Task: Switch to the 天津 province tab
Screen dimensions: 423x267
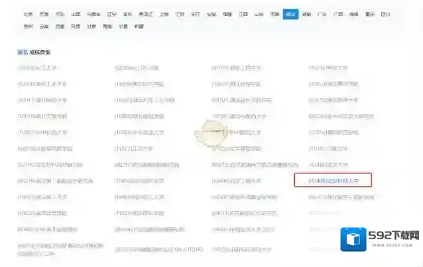Action: [x=44, y=14]
